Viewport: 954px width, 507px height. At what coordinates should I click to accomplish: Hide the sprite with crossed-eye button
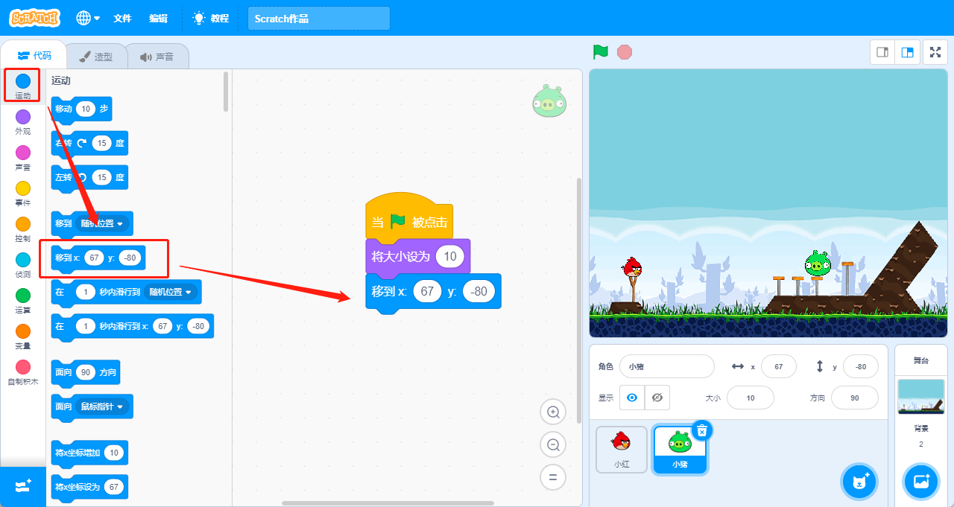pos(657,398)
